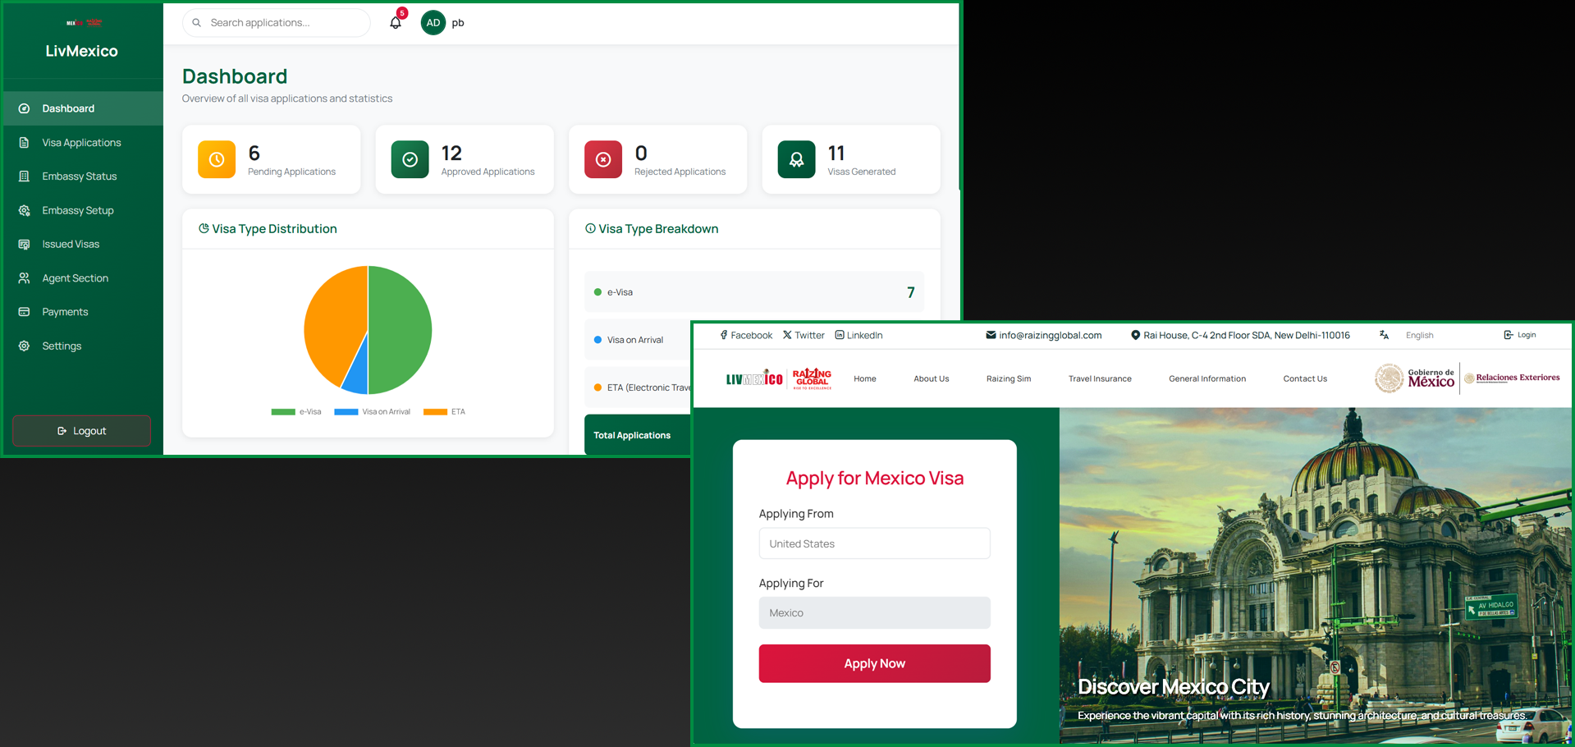
Task: Open Visa Applications in sidebar
Action: (81, 143)
